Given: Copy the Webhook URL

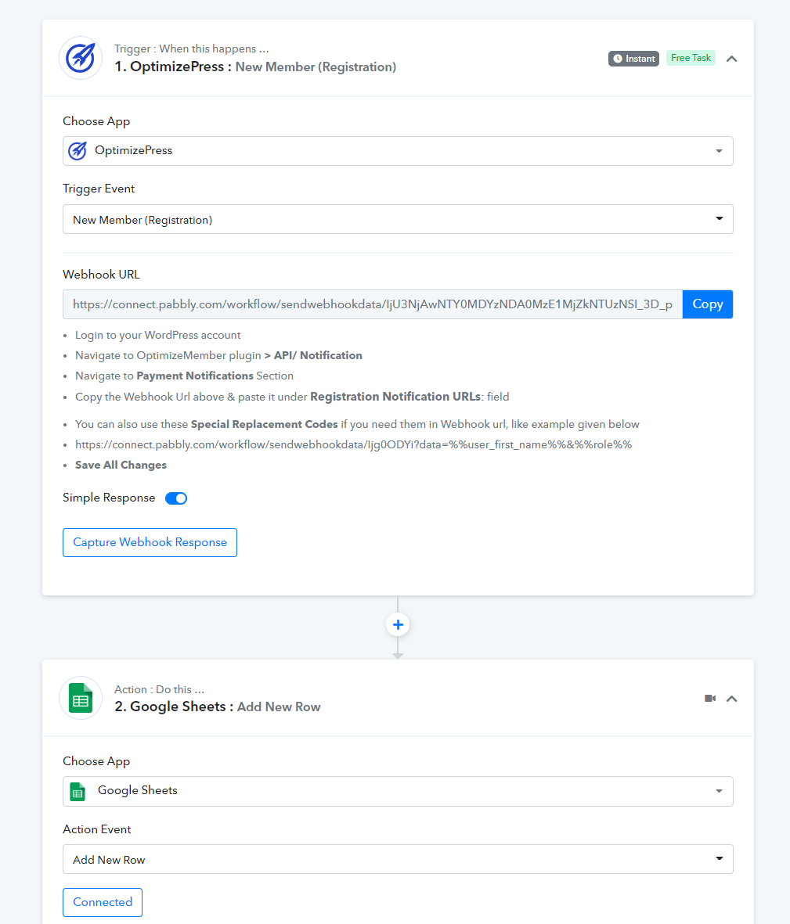Looking at the screenshot, I should (x=708, y=304).
